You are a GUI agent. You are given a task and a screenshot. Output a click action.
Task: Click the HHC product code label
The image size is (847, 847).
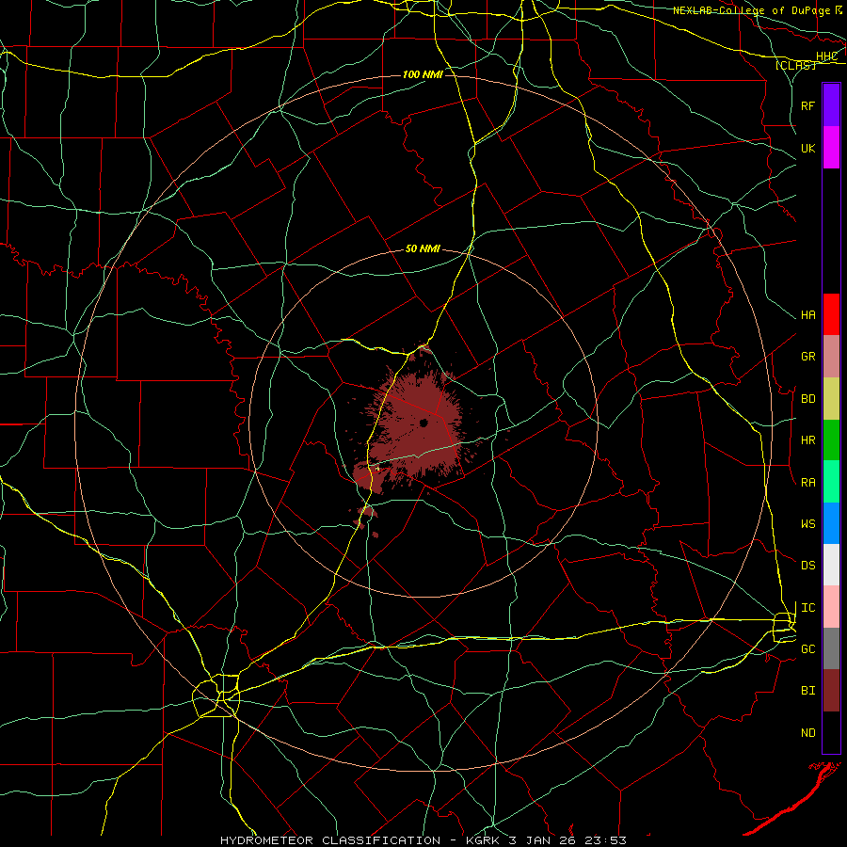(x=826, y=56)
